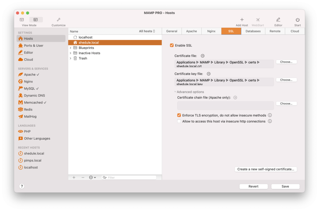Choose a certificate file
Image resolution: width=319 pixels, height=211 pixels.
(286, 62)
